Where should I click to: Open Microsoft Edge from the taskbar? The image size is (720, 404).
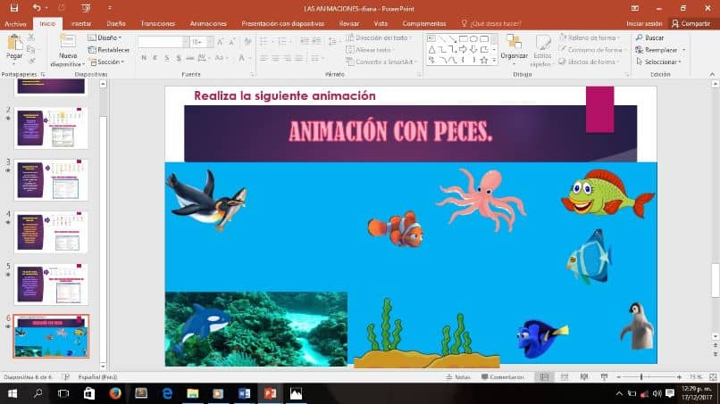point(167,393)
